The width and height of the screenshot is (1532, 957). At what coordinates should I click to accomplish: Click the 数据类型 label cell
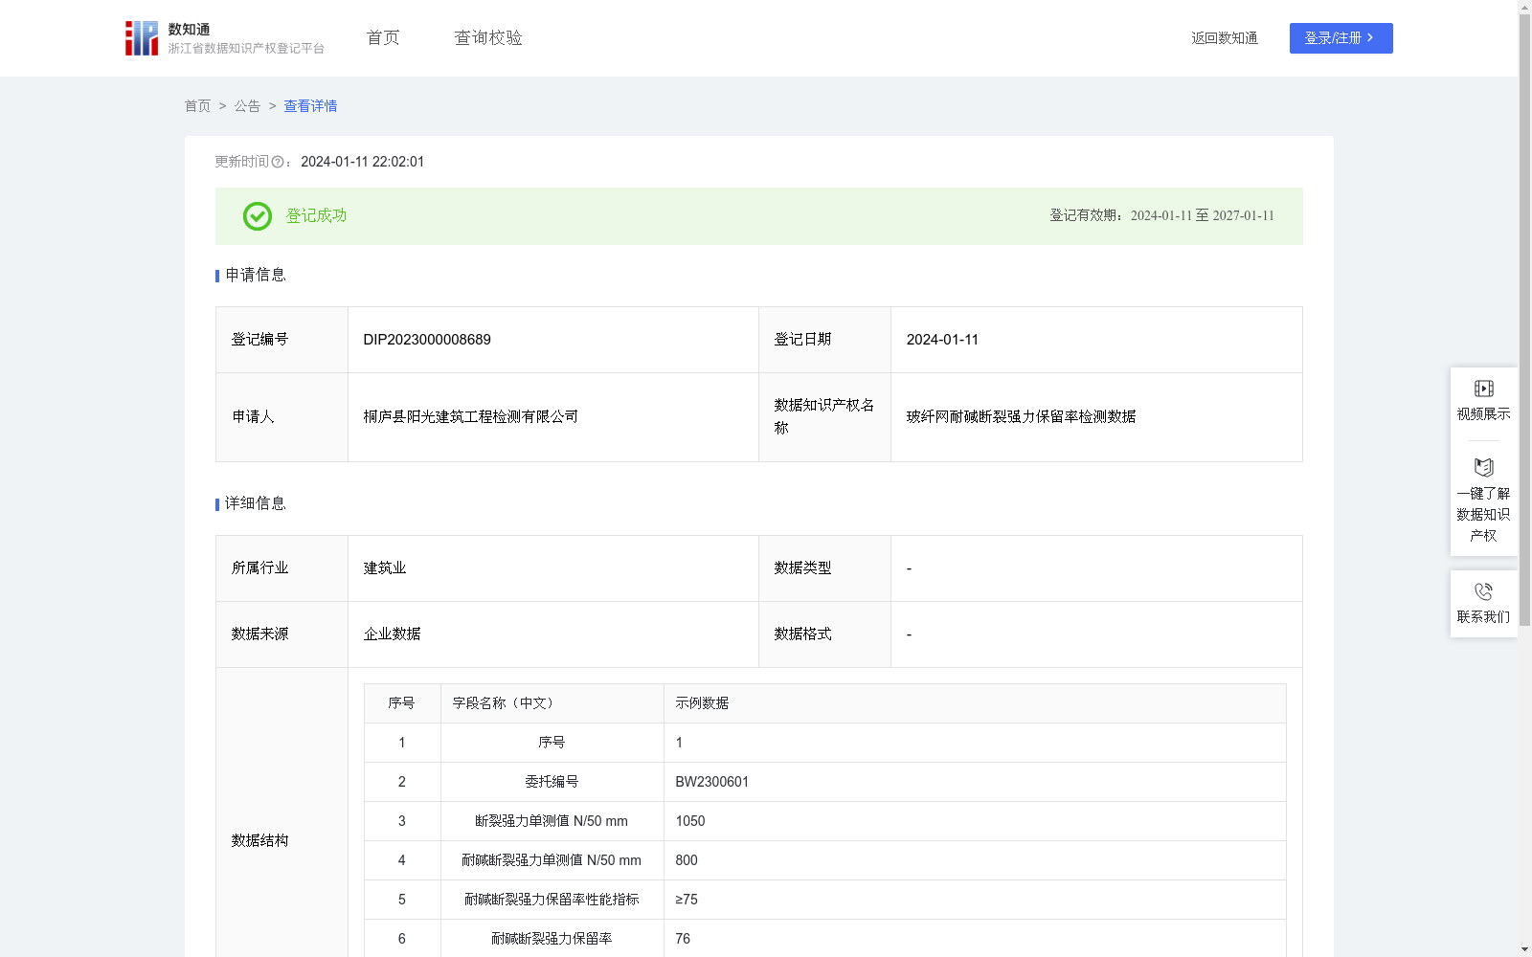[x=824, y=568]
